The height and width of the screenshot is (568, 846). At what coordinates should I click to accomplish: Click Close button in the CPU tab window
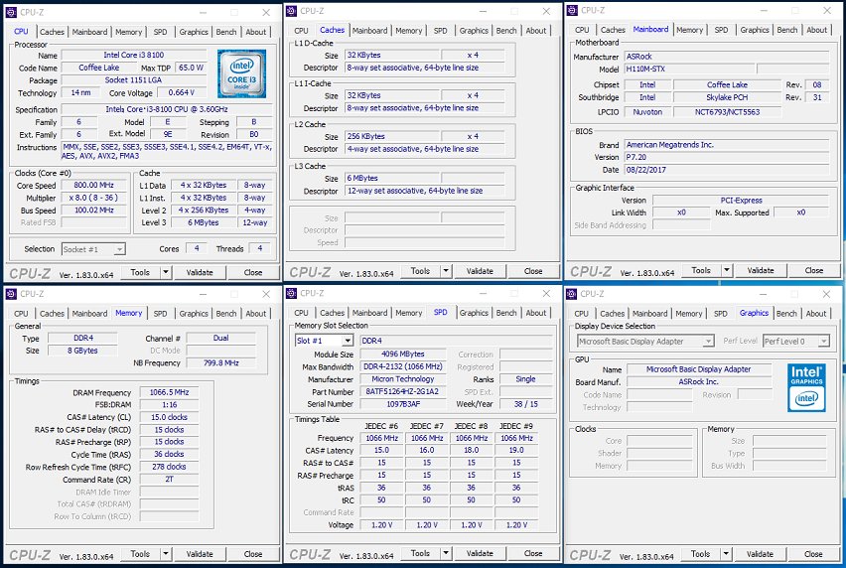[253, 272]
